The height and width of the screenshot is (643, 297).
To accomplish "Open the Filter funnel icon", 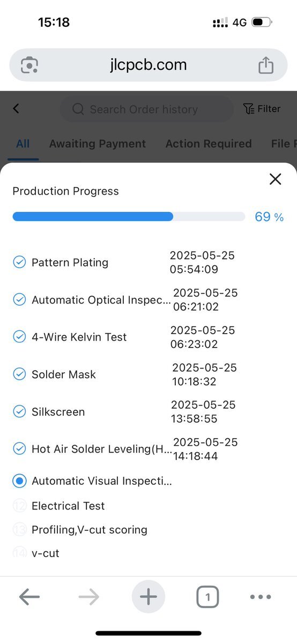I will (248, 109).
